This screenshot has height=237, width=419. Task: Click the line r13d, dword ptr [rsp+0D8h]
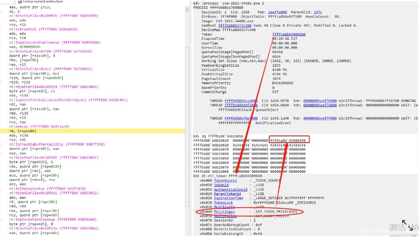[x=36, y=78]
